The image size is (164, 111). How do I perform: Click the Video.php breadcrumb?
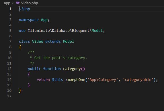click(x=30, y=3)
